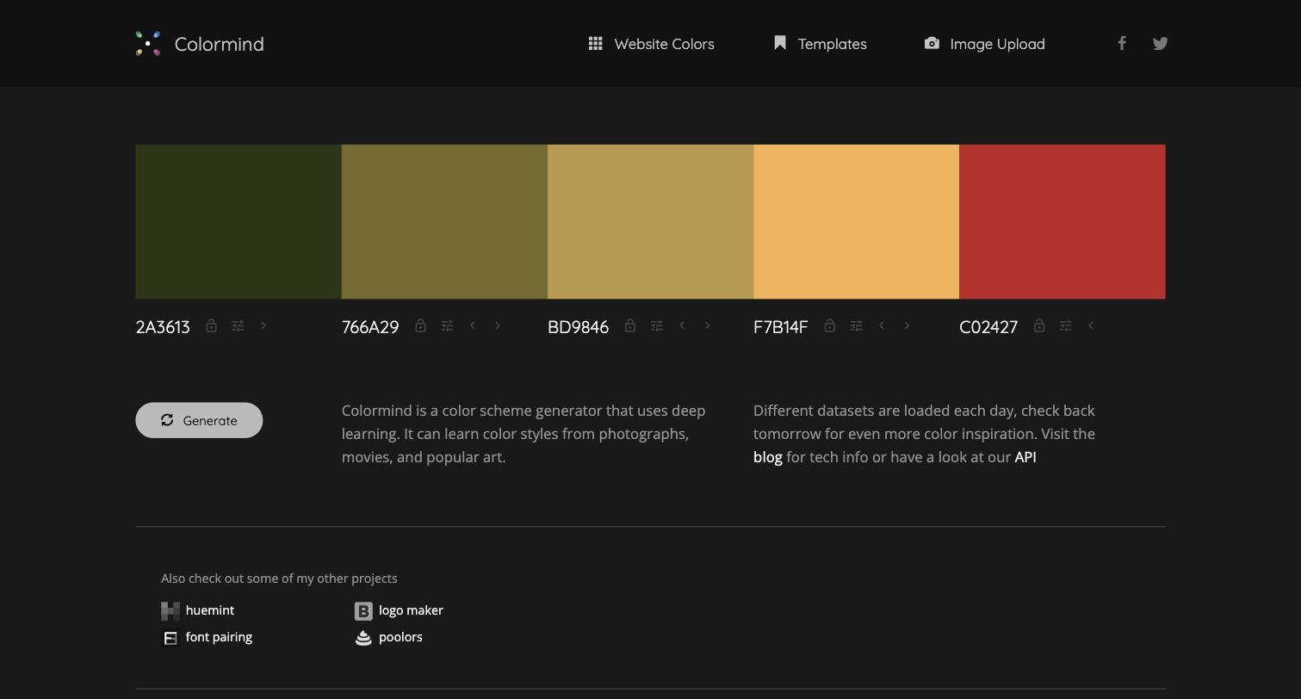The width and height of the screenshot is (1301, 699).
Task: Move color BD9846 right with arrow
Action: [x=708, y=325]
